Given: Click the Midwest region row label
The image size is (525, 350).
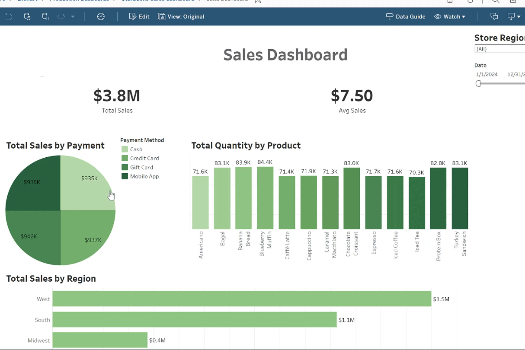Looking at the screenshot, I should (x=39, y=340).
